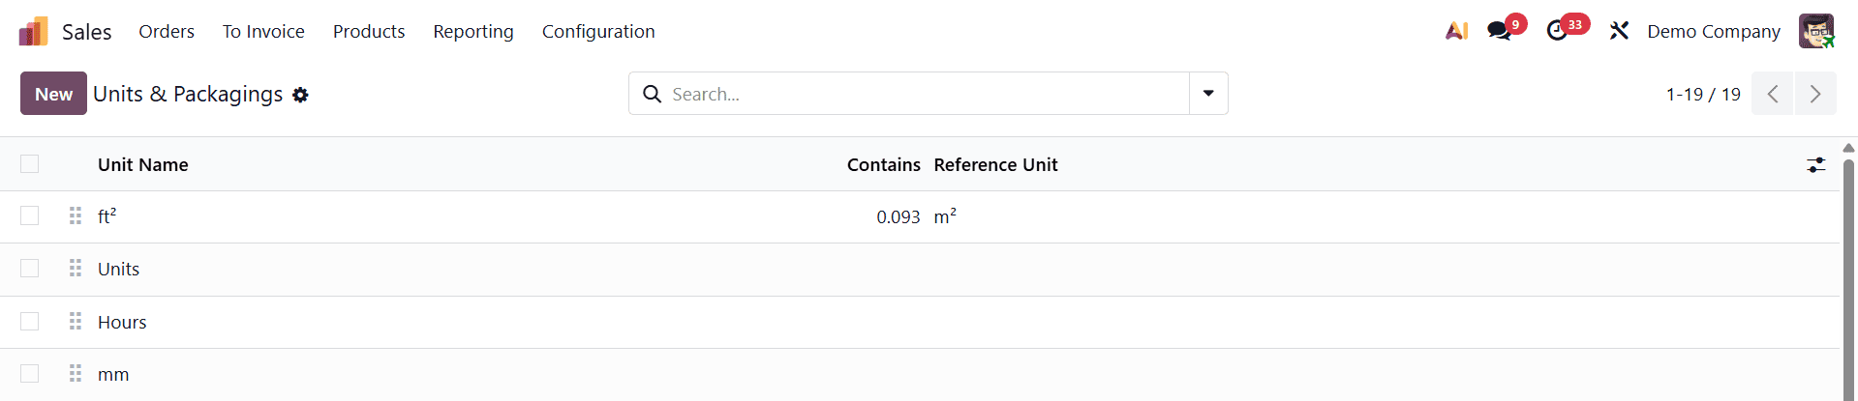
Task: Click the user avatar in top bar
Action: 1815,31
